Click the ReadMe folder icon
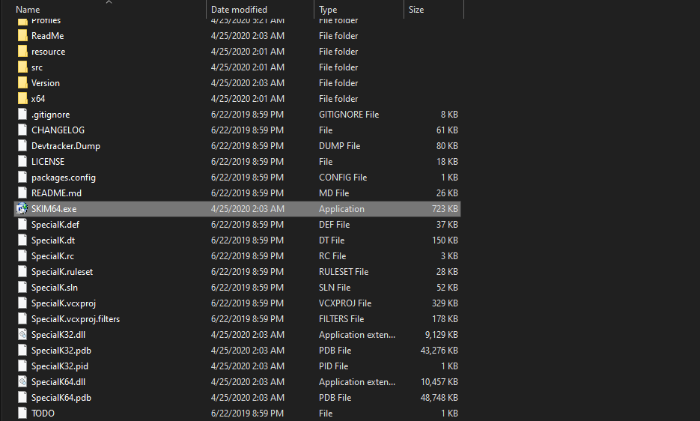Image resolution: width=700 pixels, height=421 pixels. 22,36
